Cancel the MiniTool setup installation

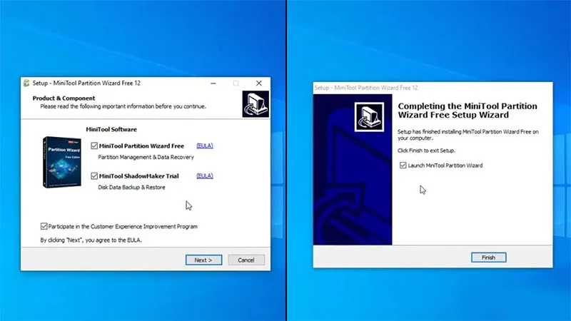[246, 260]
